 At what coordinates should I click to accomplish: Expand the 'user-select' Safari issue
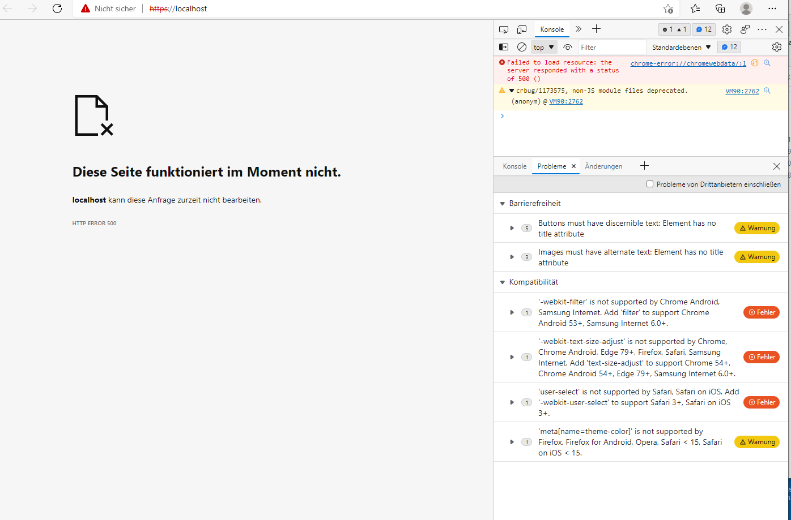tap(512, 402)
